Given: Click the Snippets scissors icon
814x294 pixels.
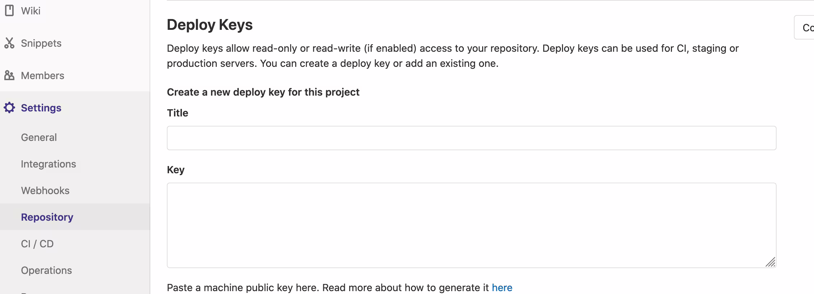Looking at the screenshot, I should pos(9,43).
